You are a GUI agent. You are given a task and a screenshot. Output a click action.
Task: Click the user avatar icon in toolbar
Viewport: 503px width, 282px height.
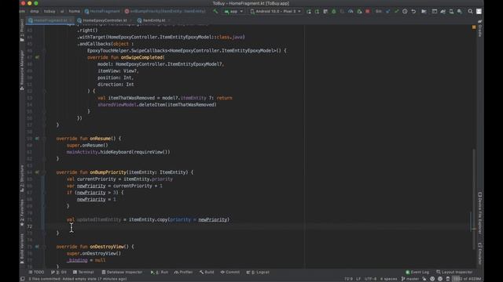479,12
